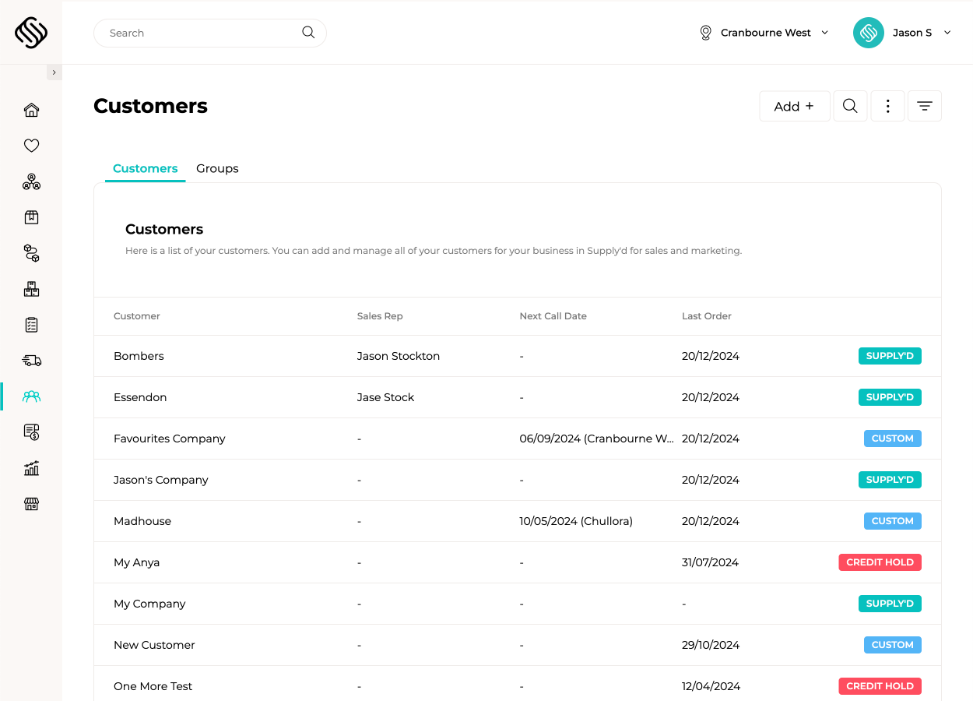
Task: Open the invoicing document icon in sidebar
Action: click(x=31, y=432)
